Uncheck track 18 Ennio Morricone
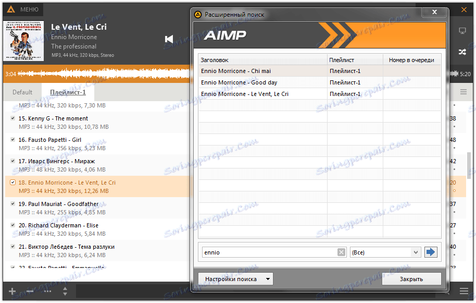This screenshot has height=303, width=476. (12, 182)
